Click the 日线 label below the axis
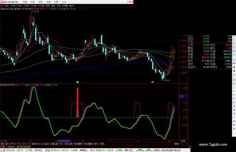The height and width of the screenshot is (152, 236). pos(183,141)
